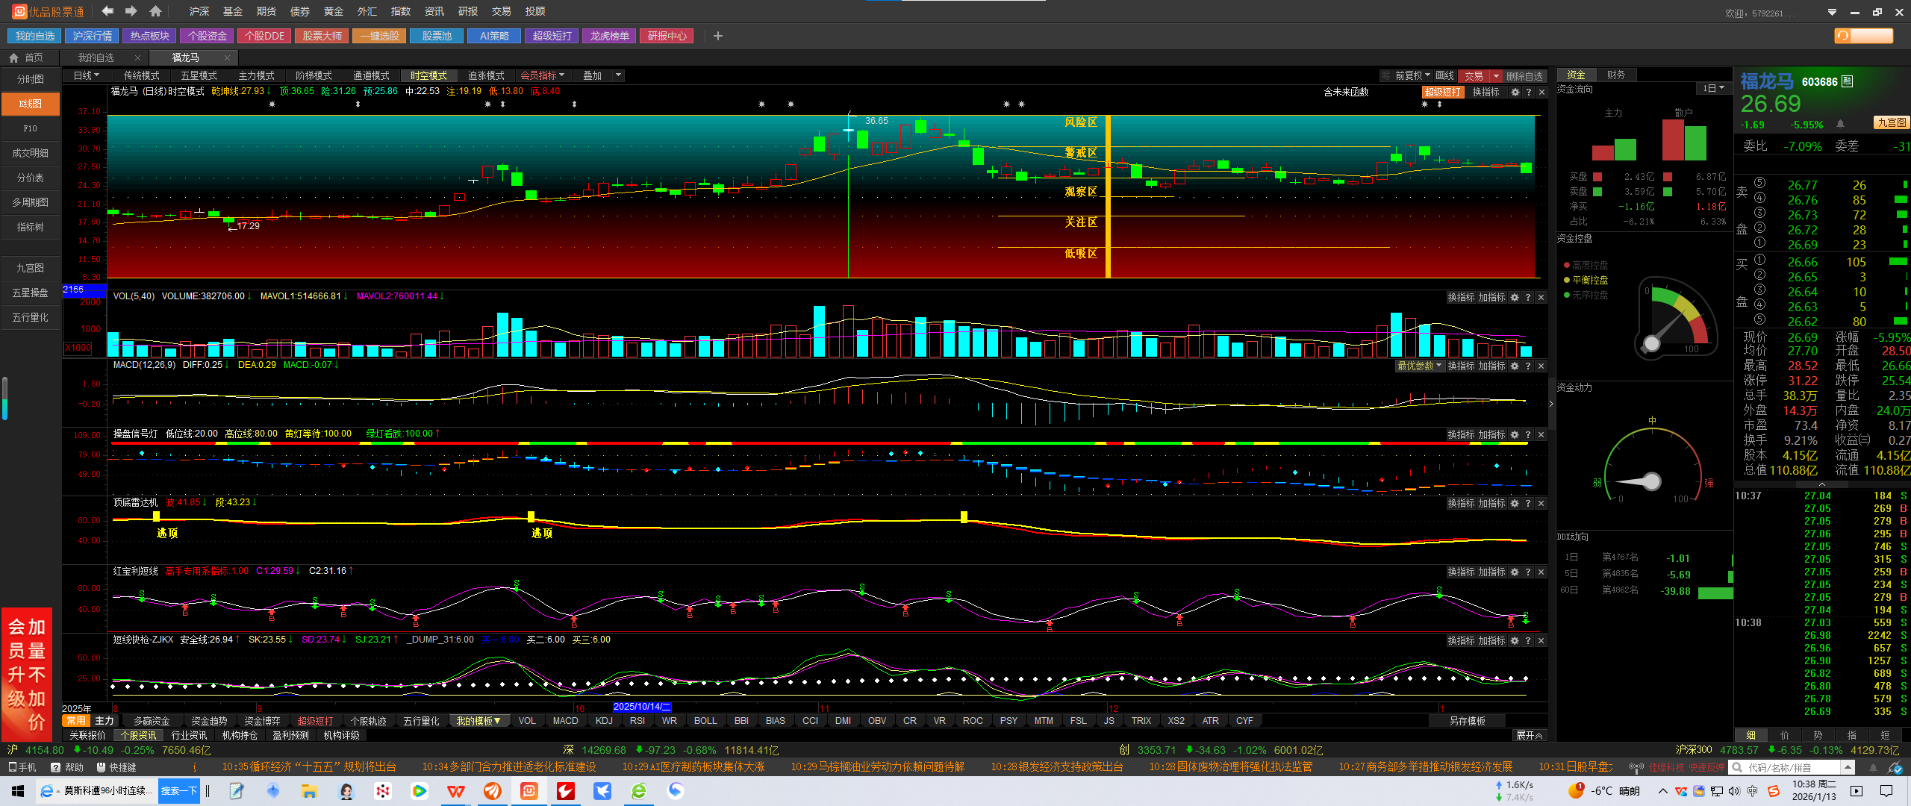The height and width of the screenshot is (806, 1911).
Task: Click the 删除自选 button
Action: click(1524, 76)
